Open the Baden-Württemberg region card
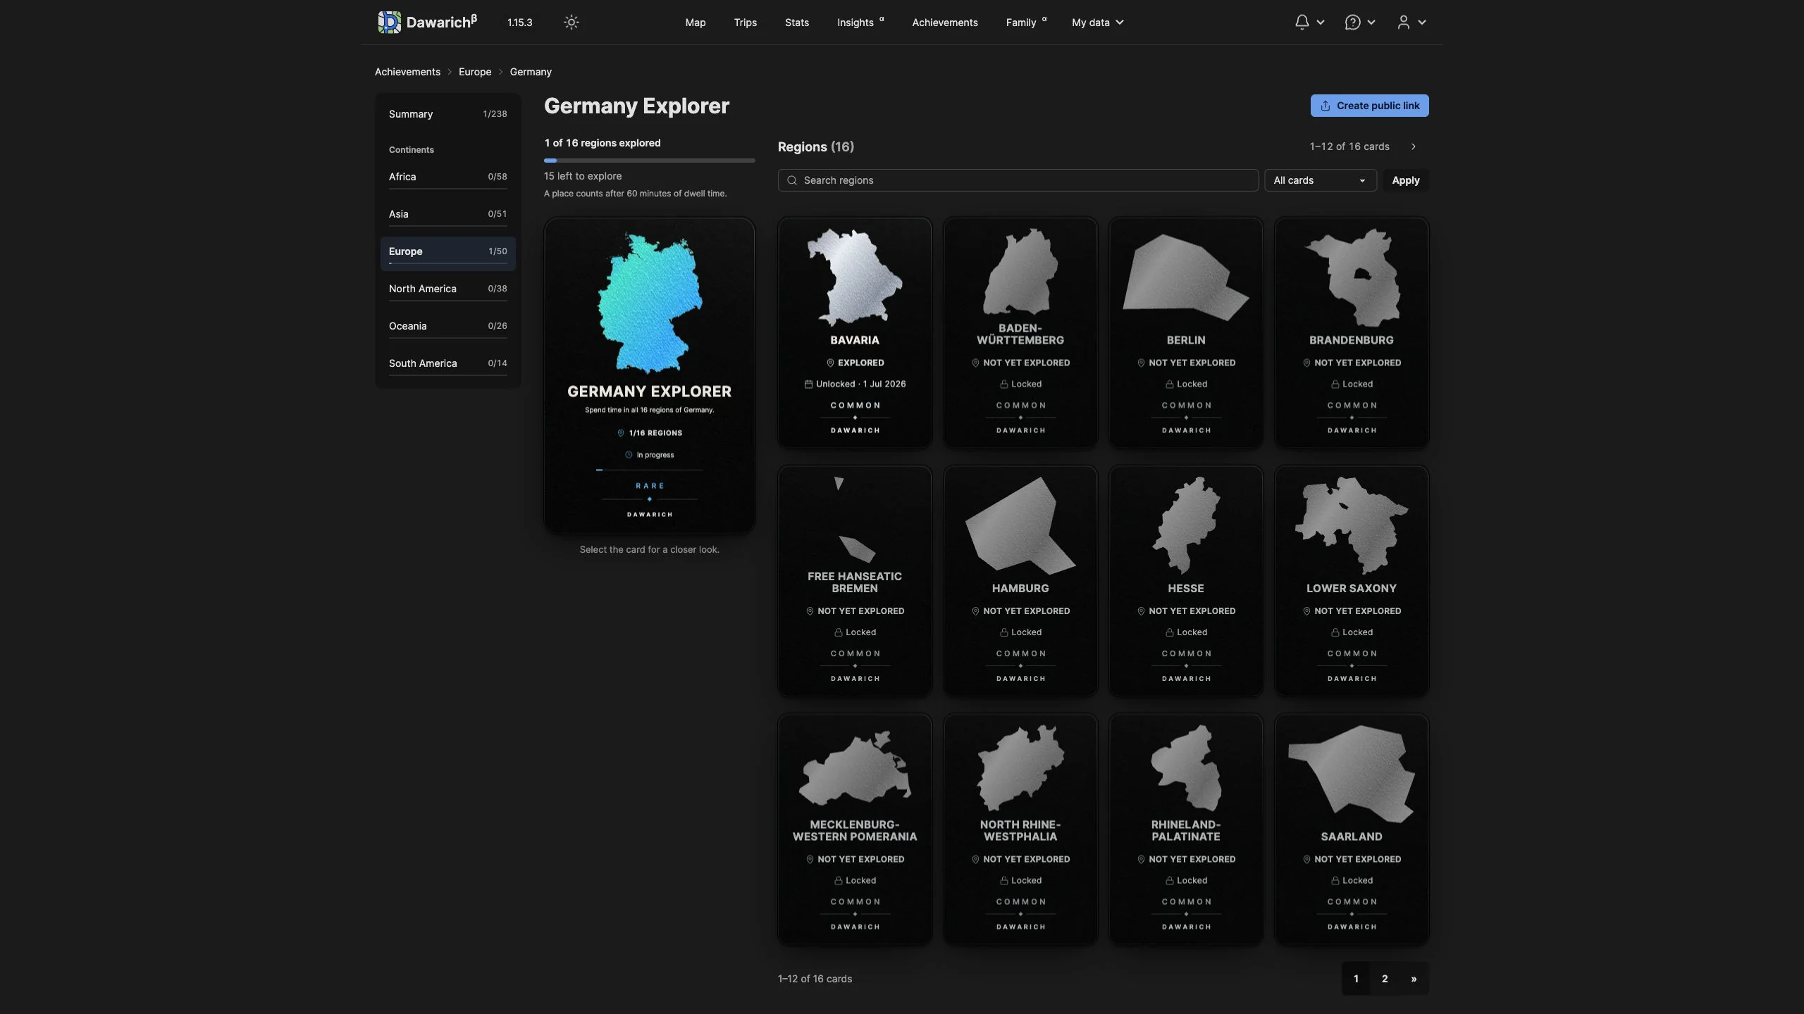 (x=1020, y=332)
